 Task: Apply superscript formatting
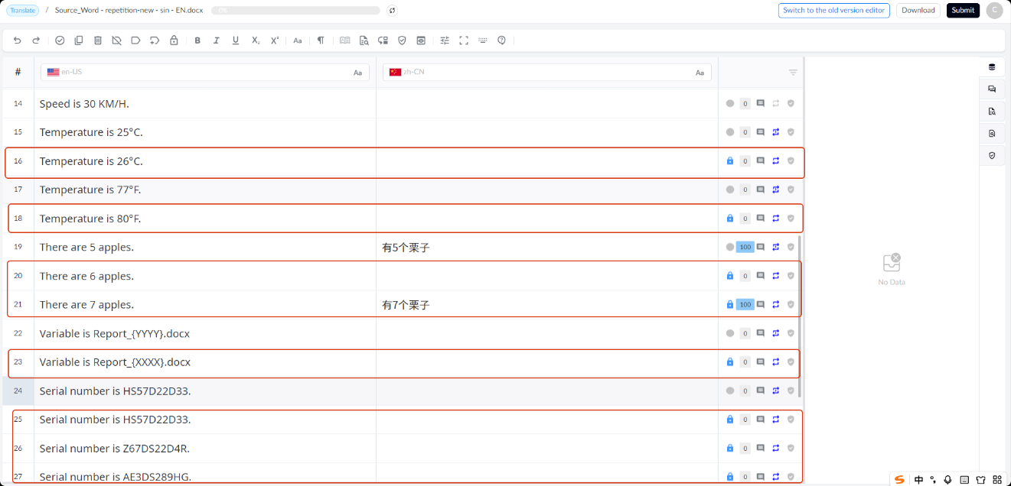pos(275,40)
